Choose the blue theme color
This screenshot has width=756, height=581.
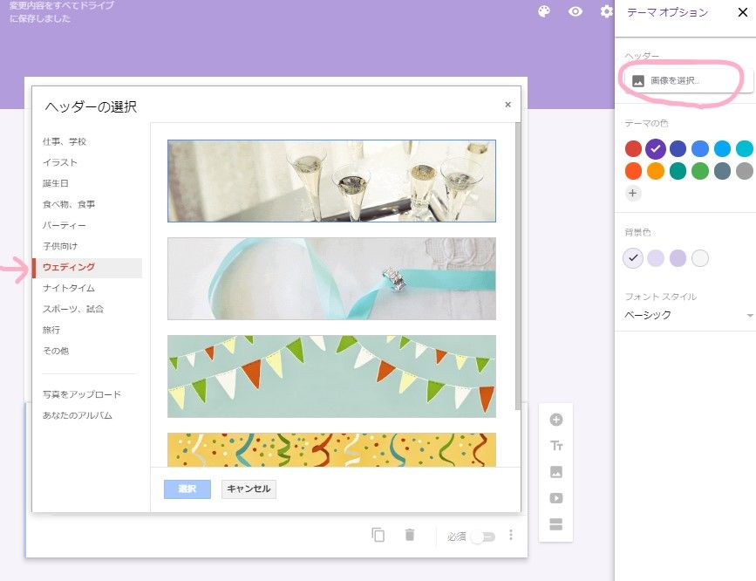(699, 148)
